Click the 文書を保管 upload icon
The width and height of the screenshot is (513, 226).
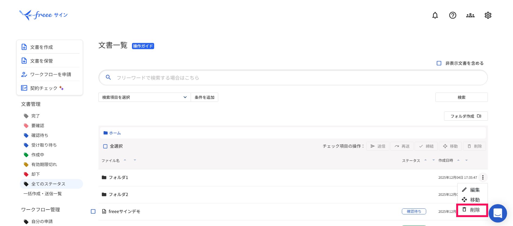(x=24, y=61)
